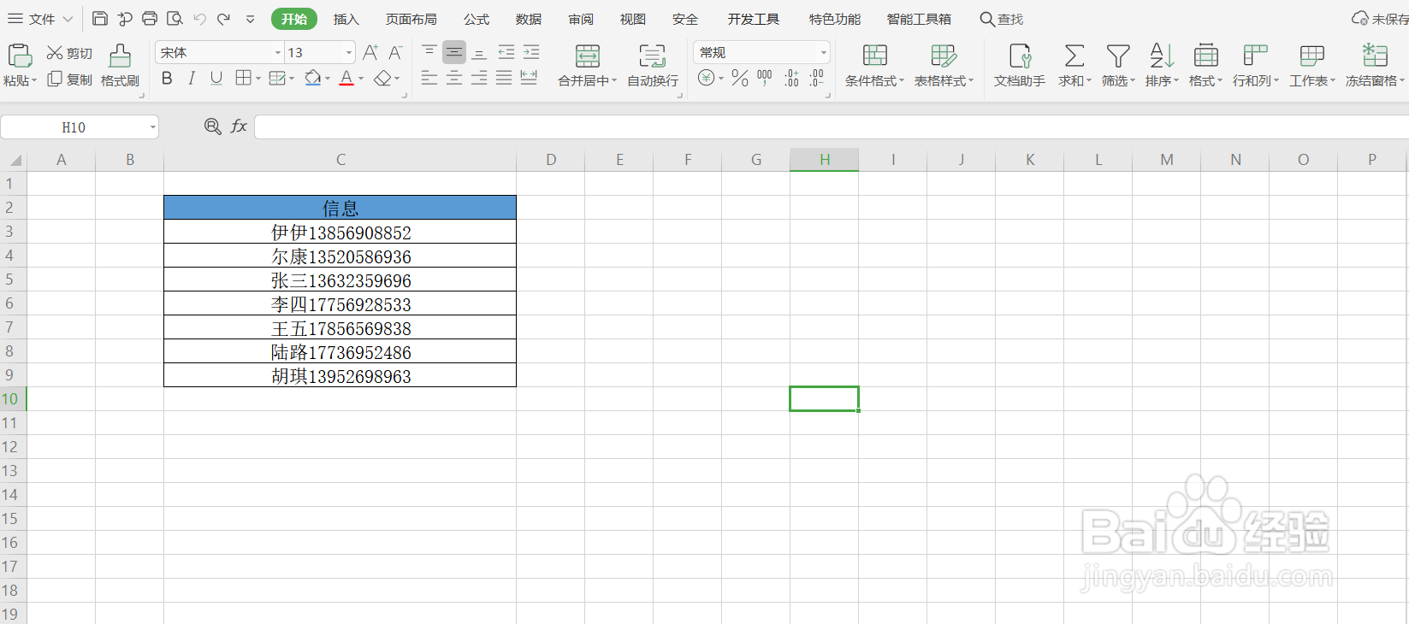Click Freeze Panes (冻结窗格) icon
The image size is (1409, 624).
click(x=1375, y=56)
